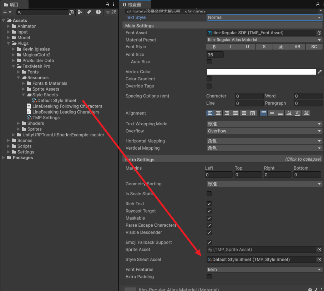324x291 pixels.
Task: Open the search-by-type filter in Project panel
Action: click(x=80, y=12)
